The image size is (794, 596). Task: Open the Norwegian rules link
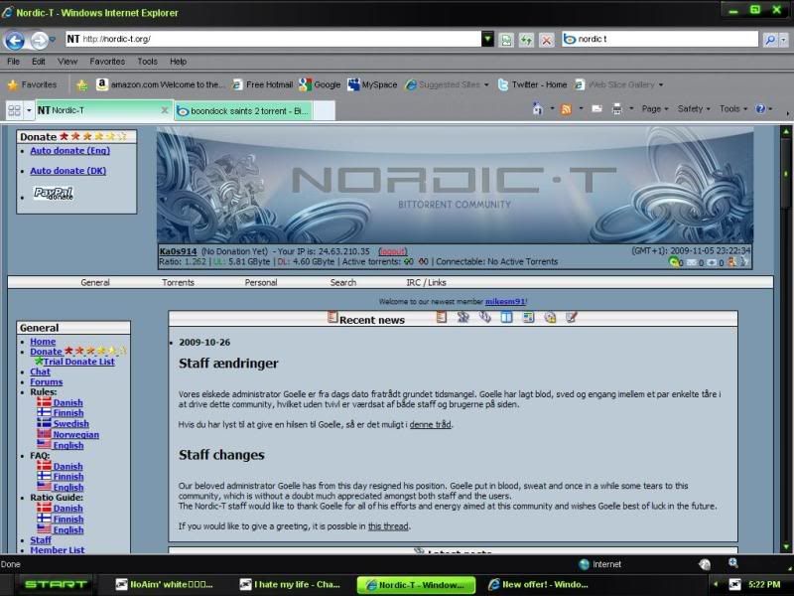coord(76,434)
